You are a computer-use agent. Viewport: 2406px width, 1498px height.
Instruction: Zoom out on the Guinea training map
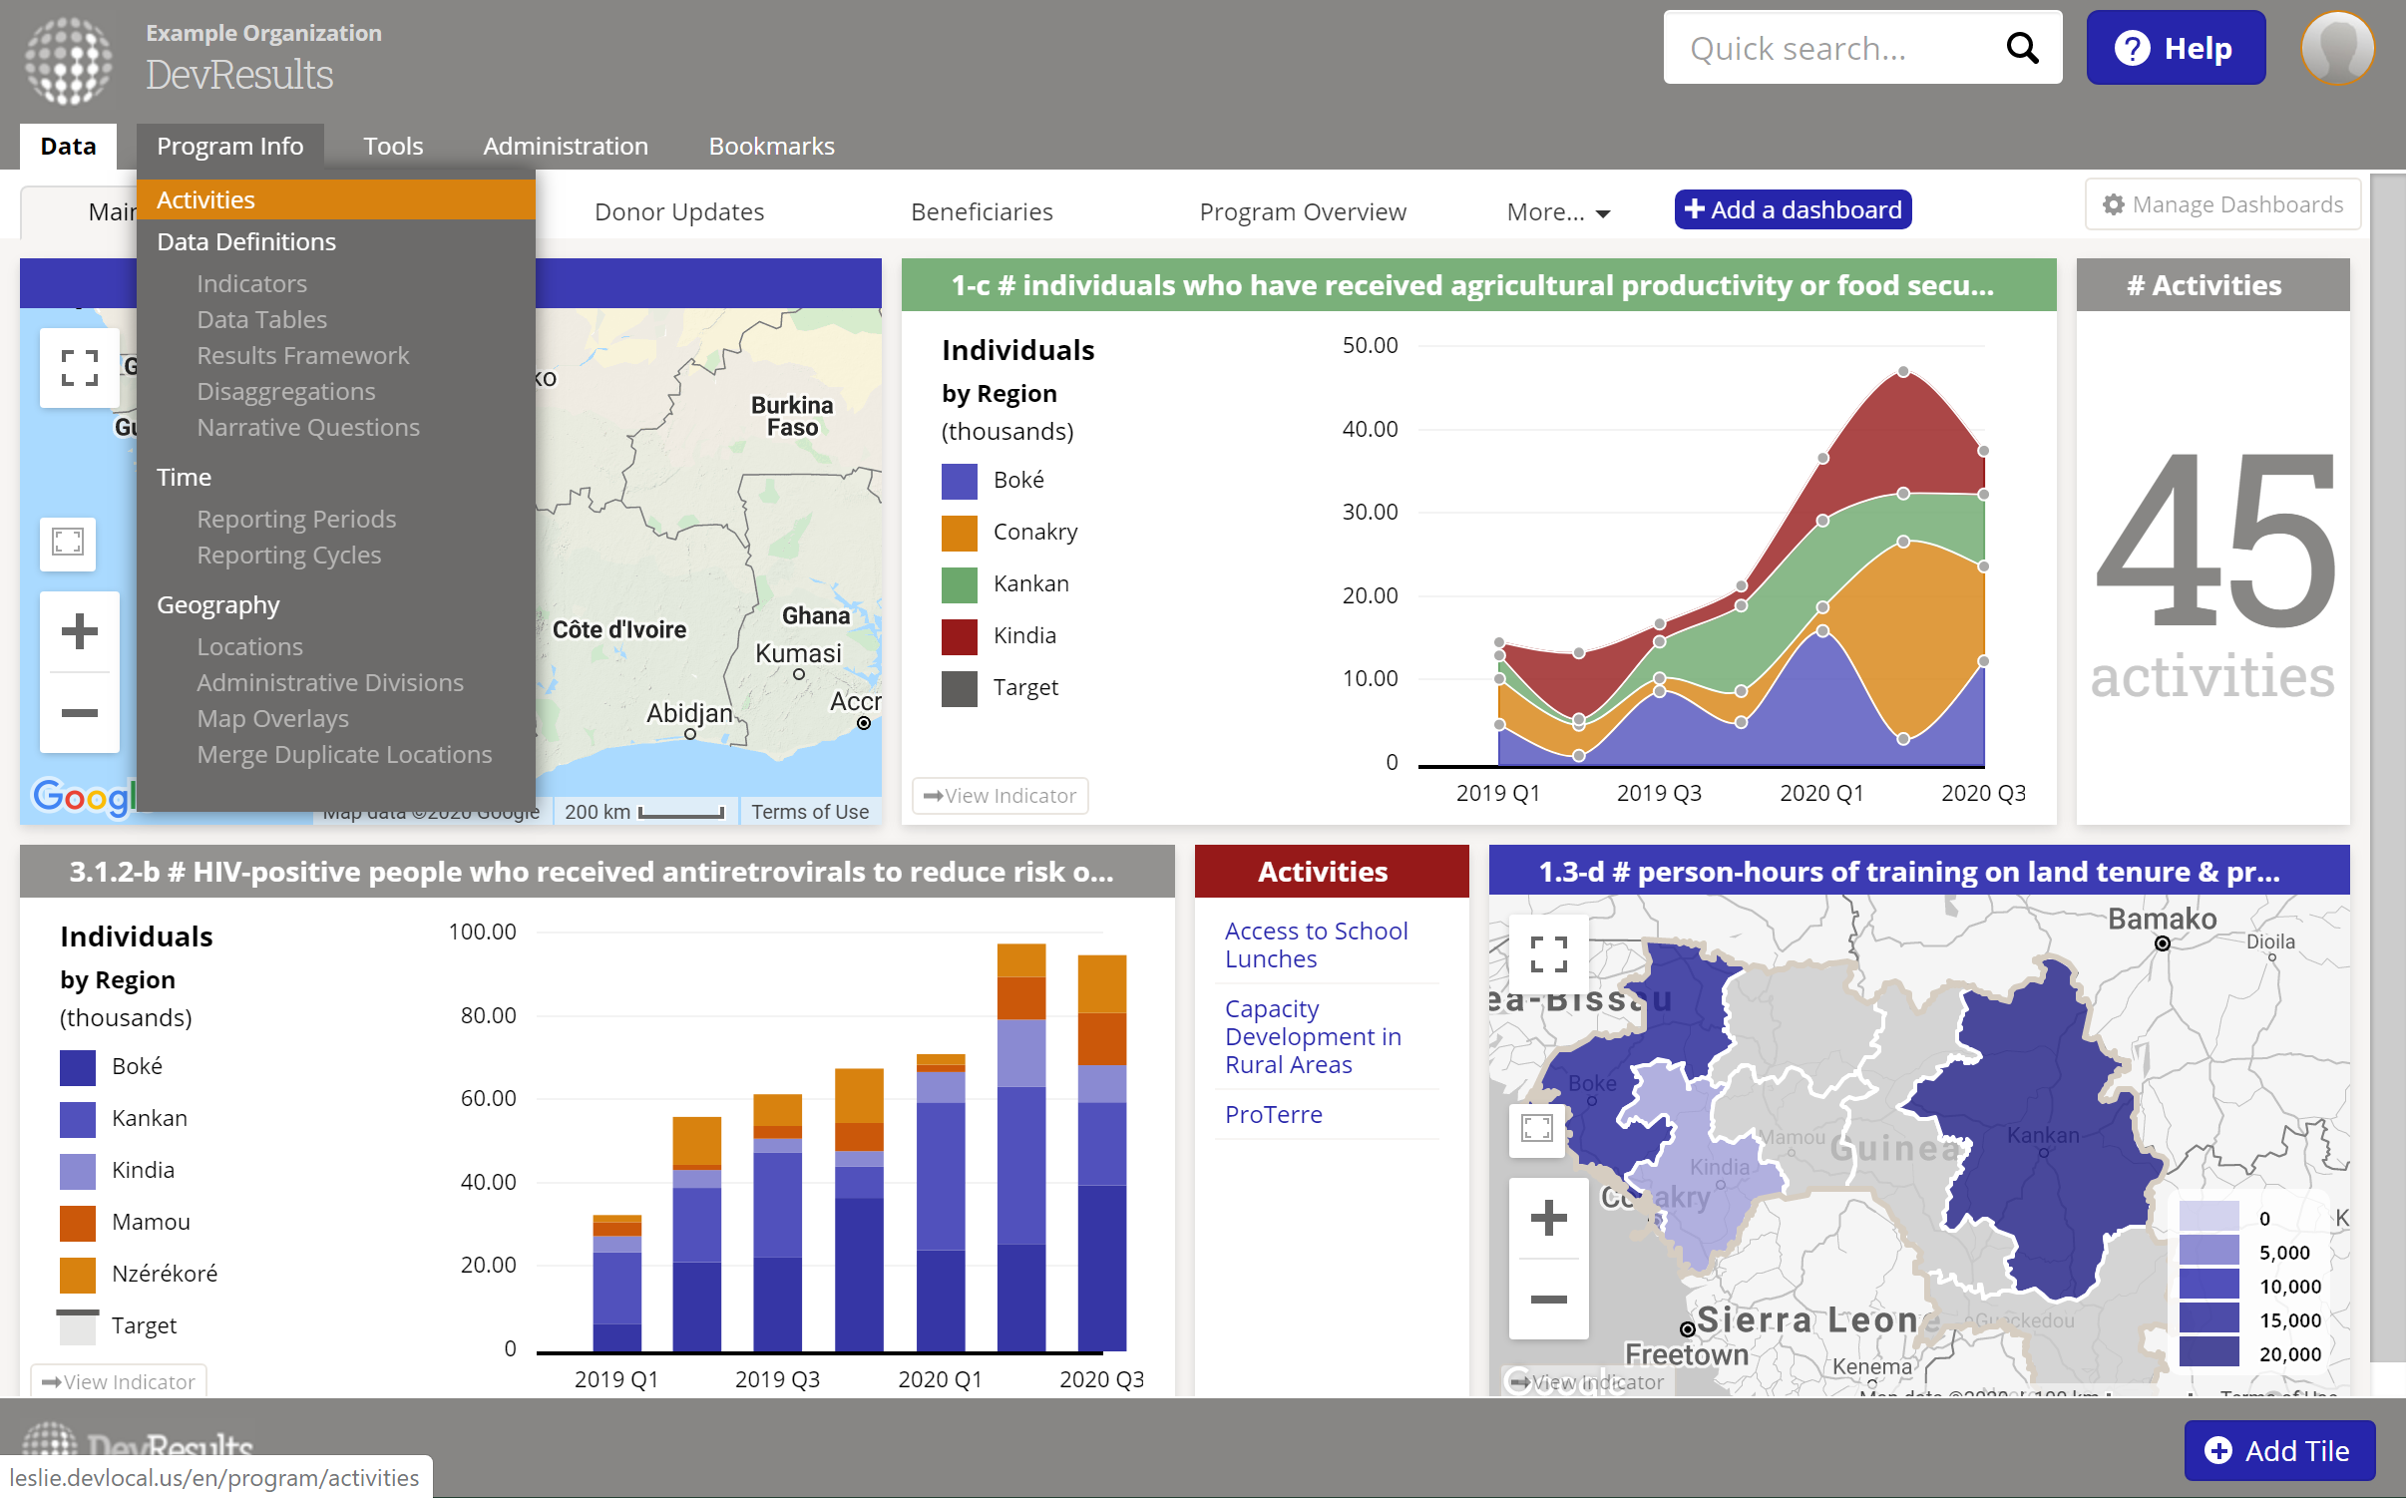pos(1548,1299)
